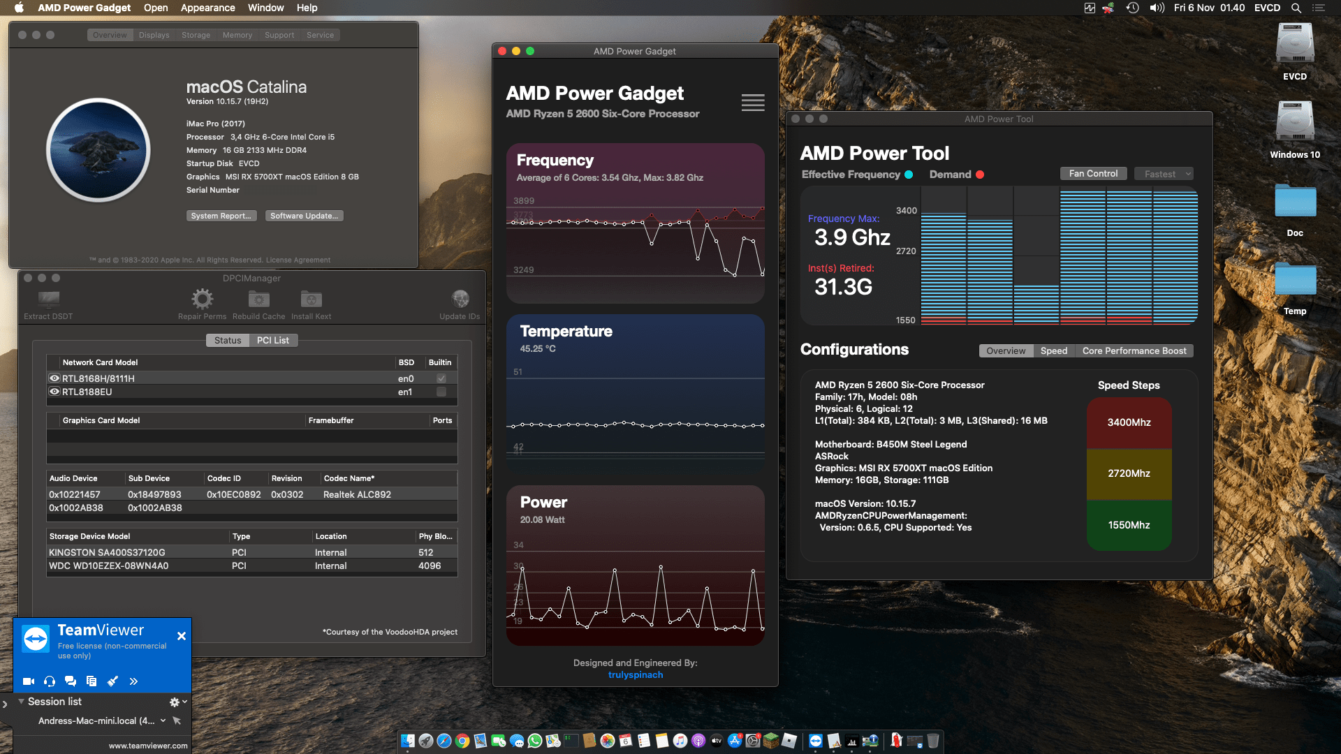
Task: Select Update IDs in DPCIManager
Action: pyautogui.click(x=460, y=300)
